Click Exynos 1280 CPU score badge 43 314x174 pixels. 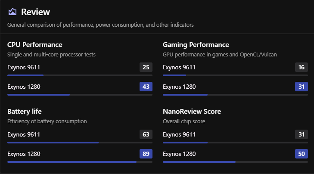pos(146,87)
